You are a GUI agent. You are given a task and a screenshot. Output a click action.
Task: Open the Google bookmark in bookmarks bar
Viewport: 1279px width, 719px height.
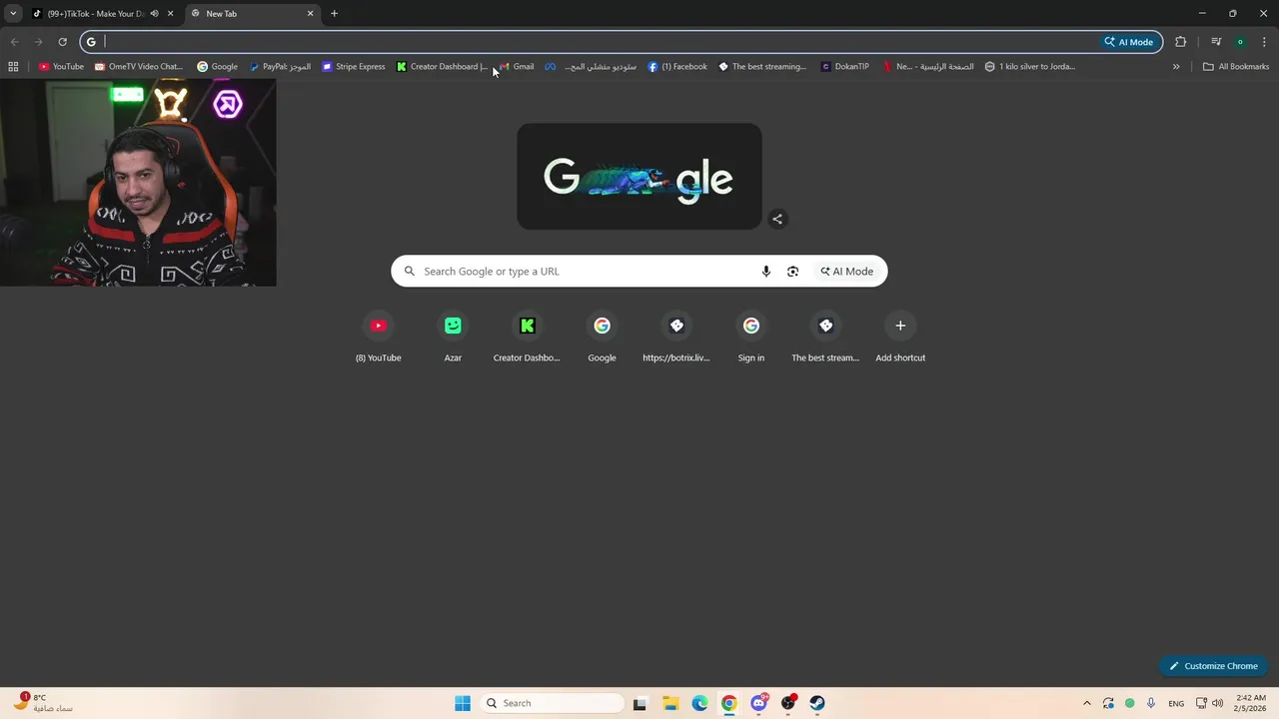click(x=217, y=67)
